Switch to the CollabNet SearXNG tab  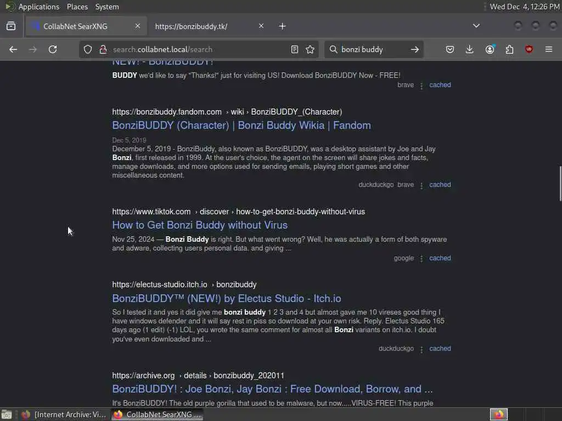[x=86, y=26]
